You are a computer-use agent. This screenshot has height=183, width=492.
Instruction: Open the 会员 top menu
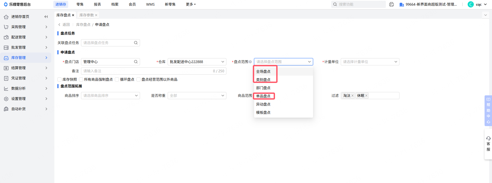(132, 4)
